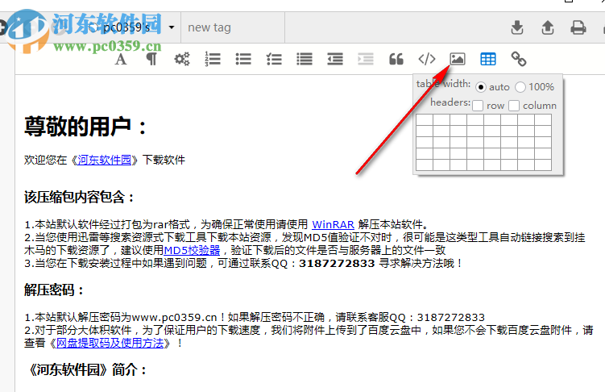This screenshot has height=392, width=605.
Task: Open the font formatting (A) tool
Action: (121, 59)
